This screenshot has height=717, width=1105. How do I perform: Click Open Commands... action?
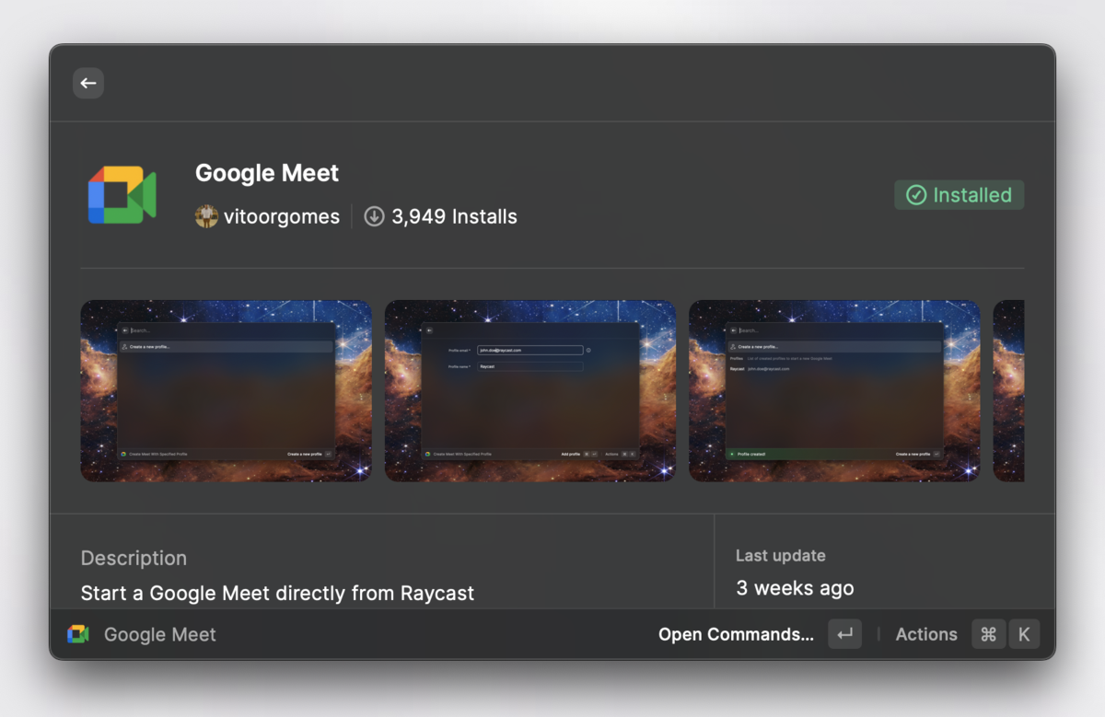click(736, 634)
